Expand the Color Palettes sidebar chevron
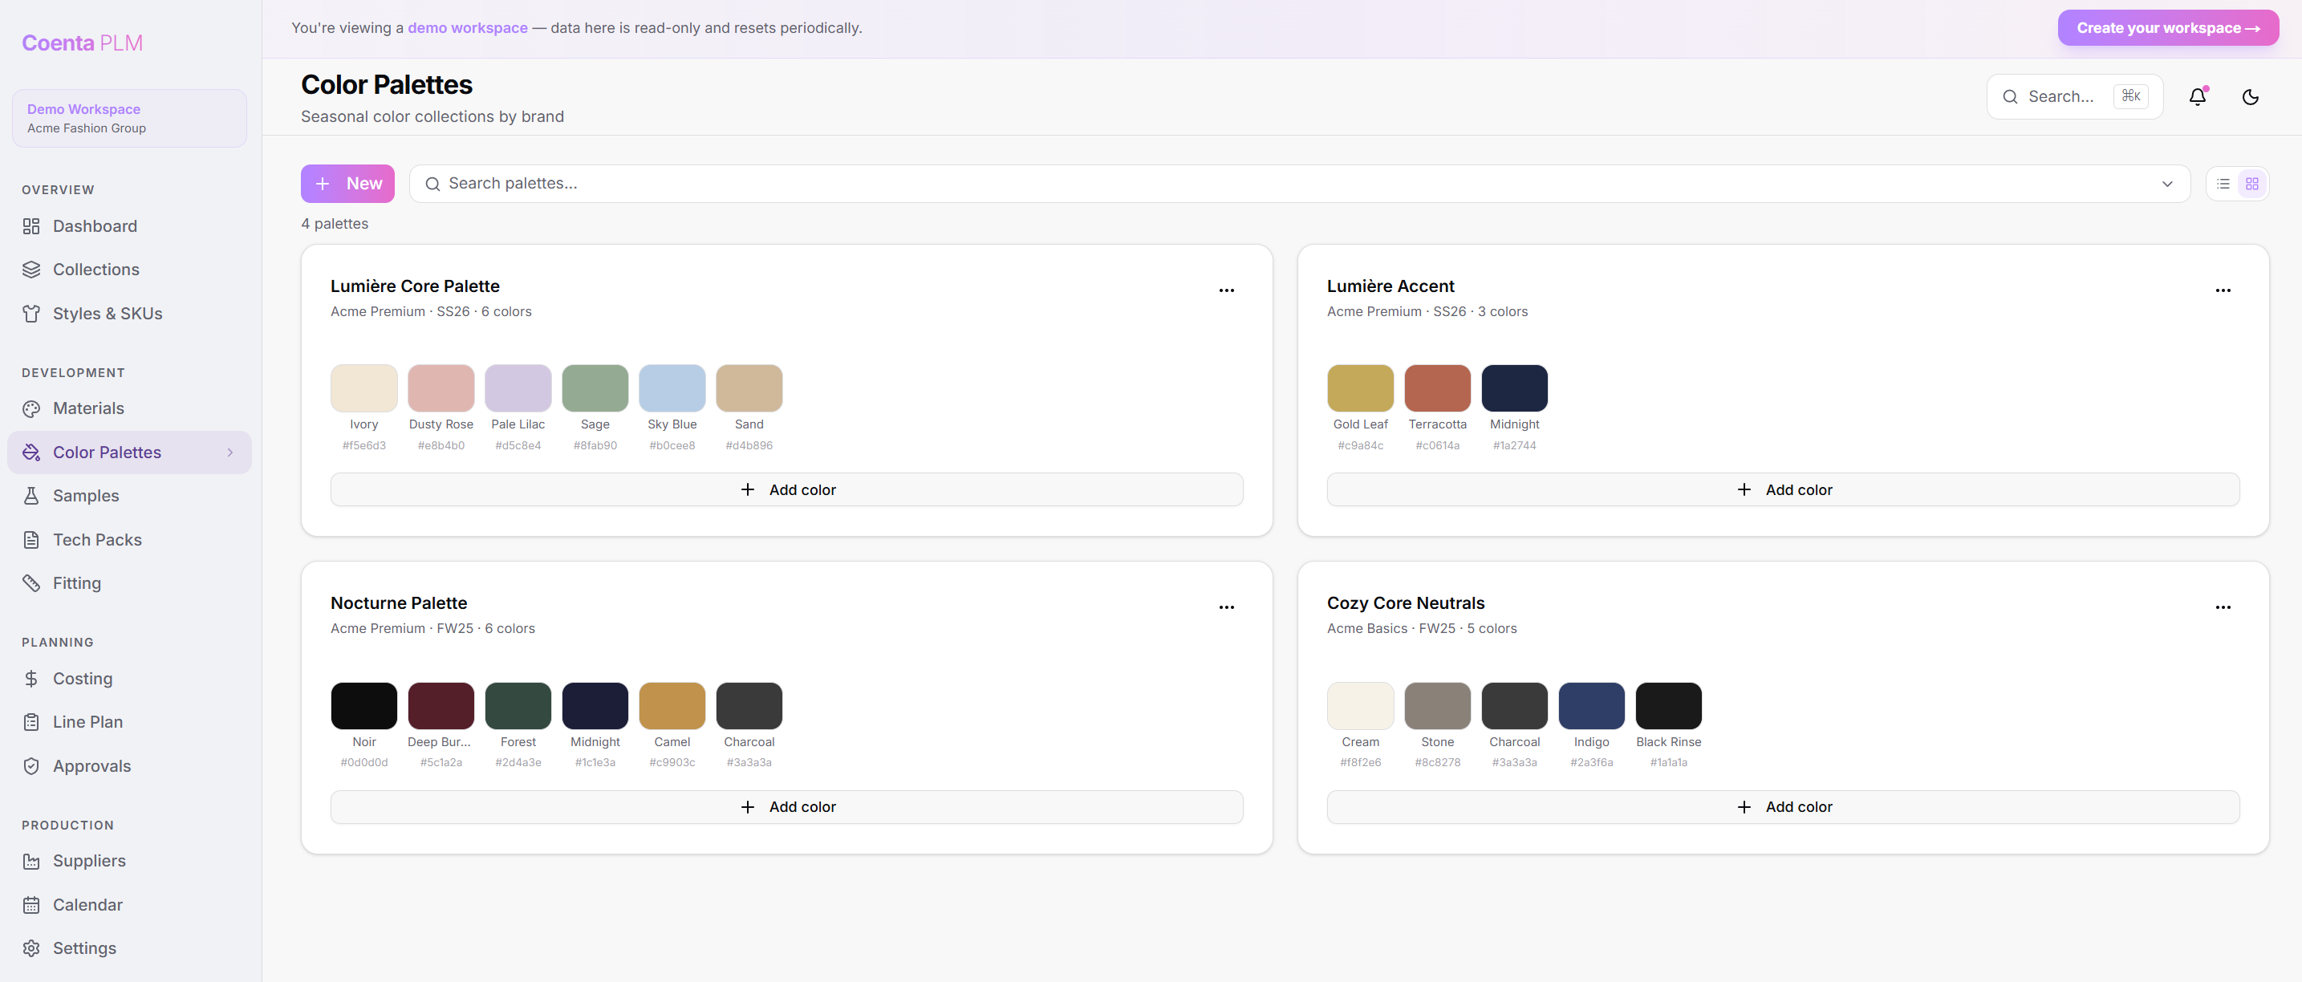This screenshot has height=982, width=2302. pos(229,453)
